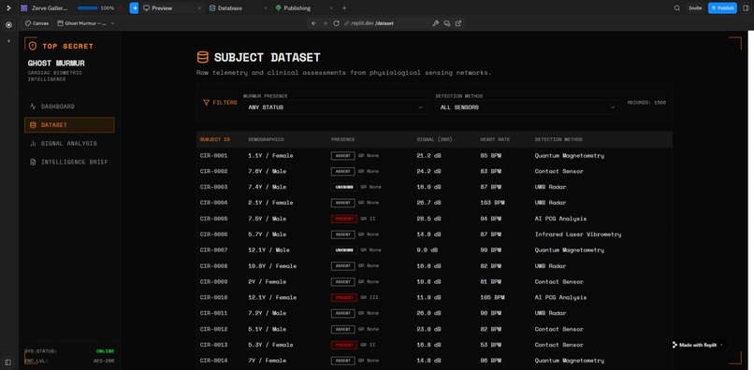This screenshot has height=370, width=754.
Task: Click the Signal (SNR) column header
Action: (x=434, y=139)
